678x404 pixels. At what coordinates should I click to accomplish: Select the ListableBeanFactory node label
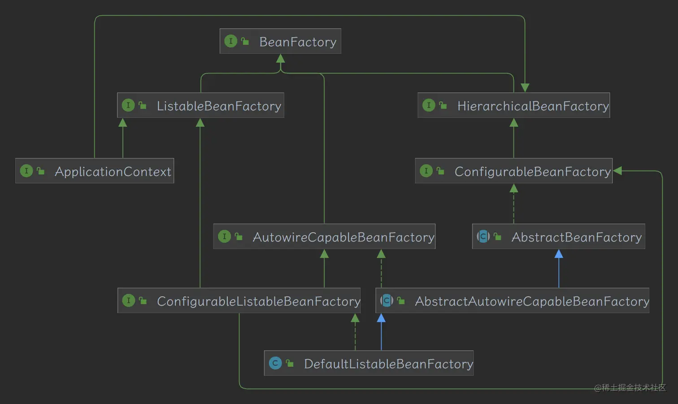(219, 106)
